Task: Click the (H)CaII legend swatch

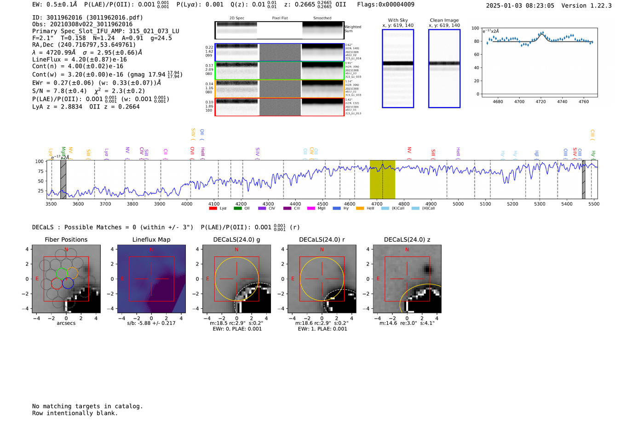Action: point(415,209)
